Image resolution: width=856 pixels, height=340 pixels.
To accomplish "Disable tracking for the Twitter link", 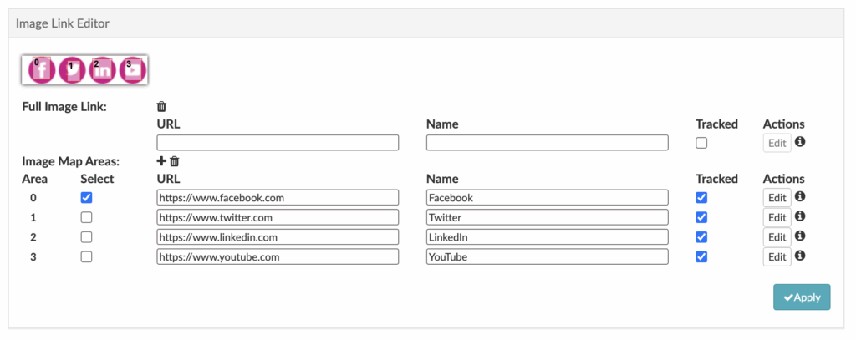I will tap(701, 217).
